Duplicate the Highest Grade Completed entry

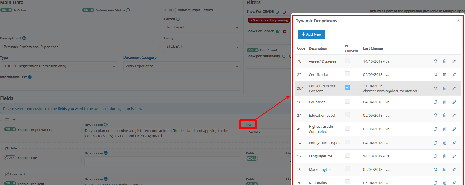[x=435, y=129]
